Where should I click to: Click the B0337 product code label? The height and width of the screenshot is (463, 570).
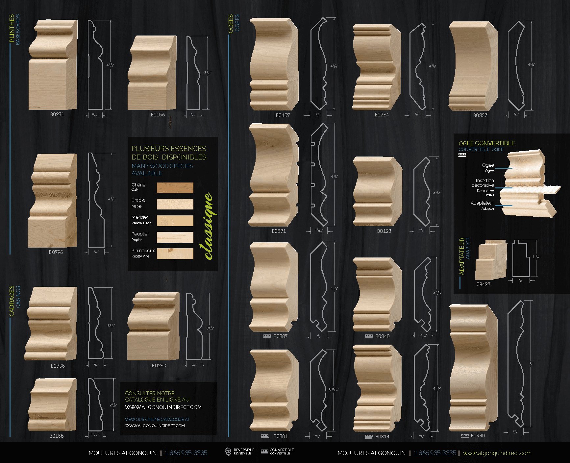480,115
